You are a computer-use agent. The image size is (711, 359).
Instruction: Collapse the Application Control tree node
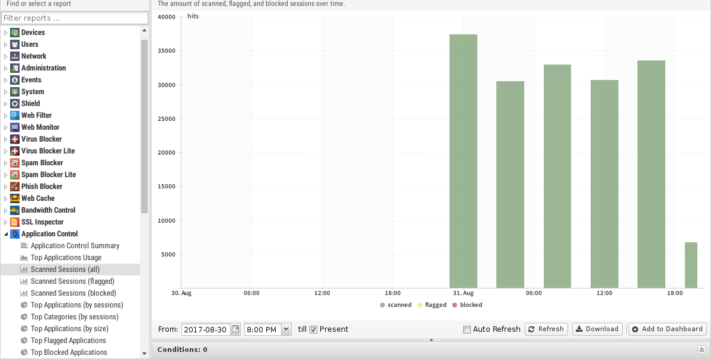pyautogui.click(x=6, y=234)
